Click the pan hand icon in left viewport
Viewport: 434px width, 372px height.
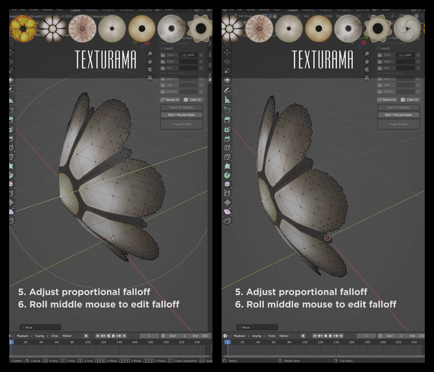[150, 61]
